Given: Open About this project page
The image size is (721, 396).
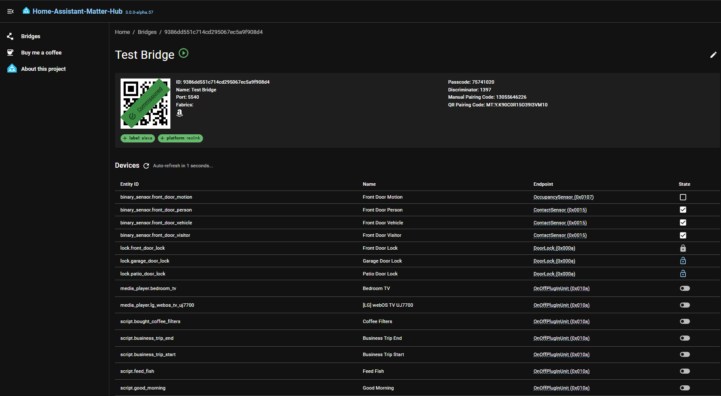Looking at the screenshot, I should tap(43, 69).
